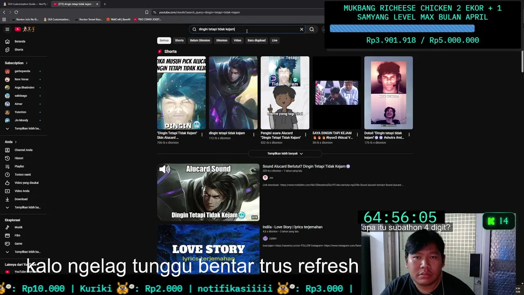This screenshot has height=295, width=524.
Task: Open the YouTube hamburger guide menu
Action: click(x=7, y=29)
